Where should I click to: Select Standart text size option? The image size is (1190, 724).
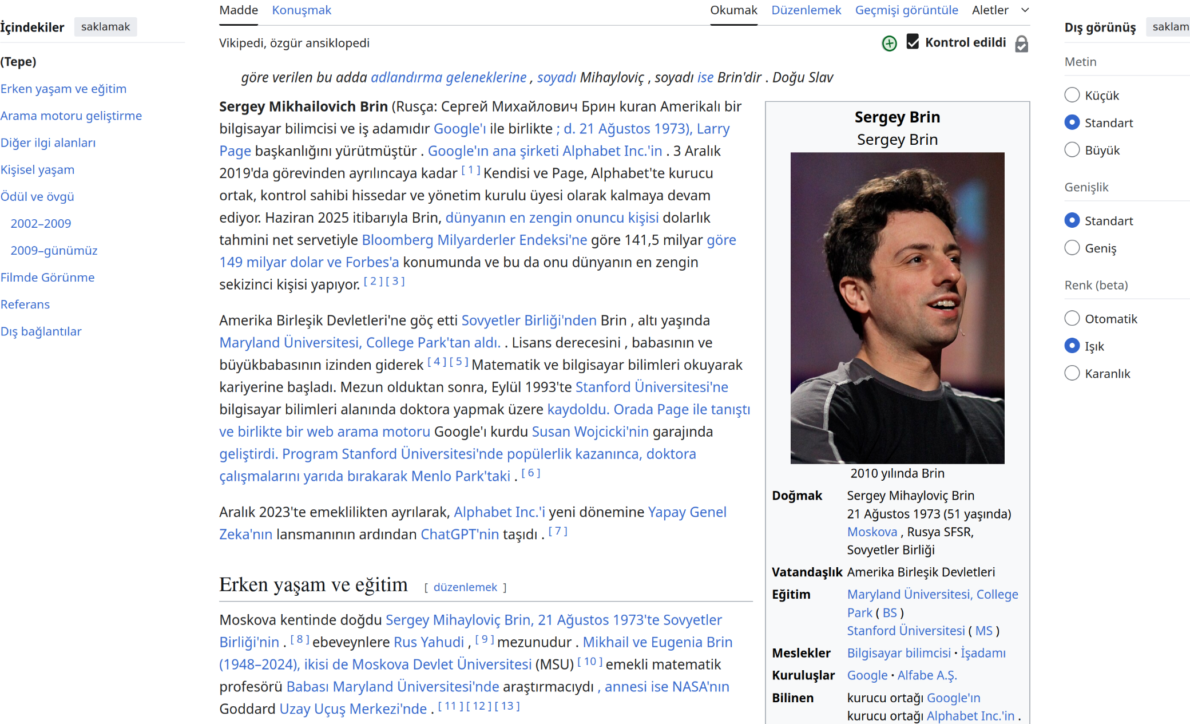click(x=1072, y=122)
